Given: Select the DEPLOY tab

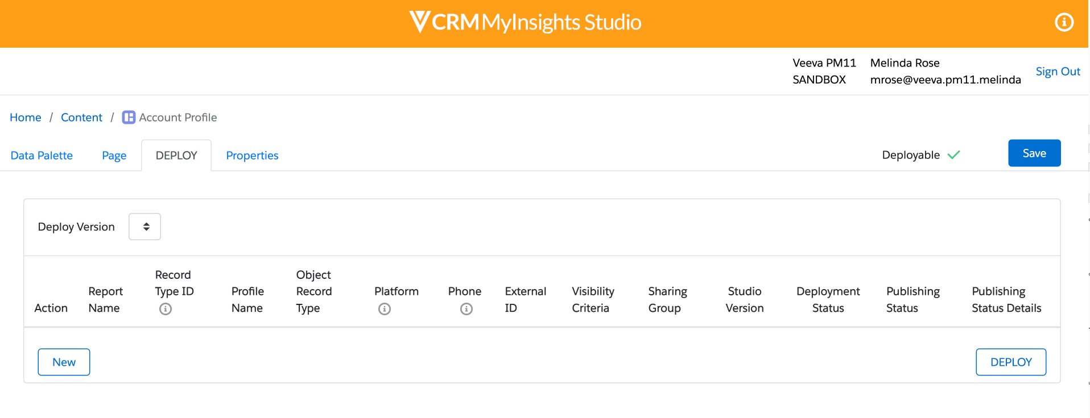Looking at the screenshot, I should point(176,156).
